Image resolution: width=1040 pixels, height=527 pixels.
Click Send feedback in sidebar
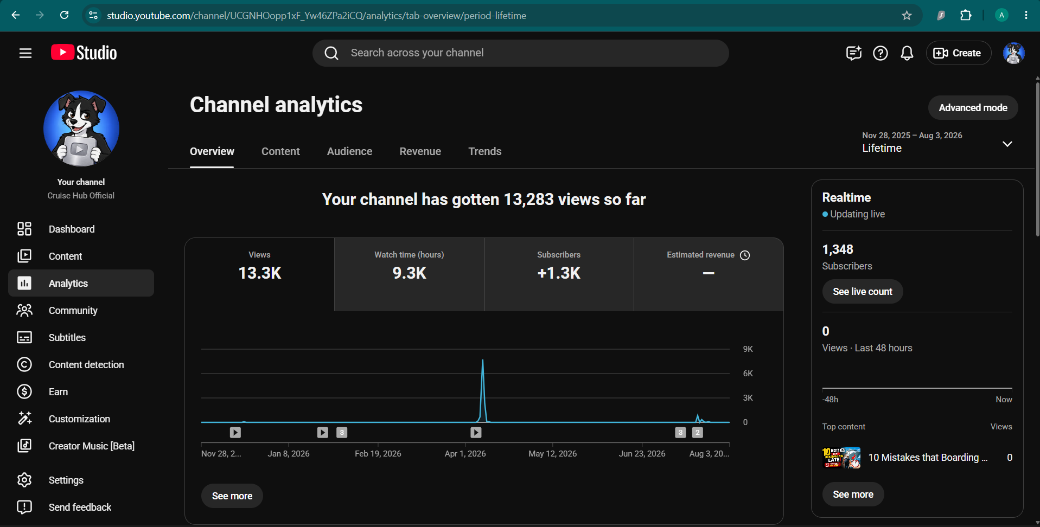point(81,507)
